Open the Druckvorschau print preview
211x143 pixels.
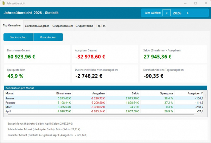coord(18,37)
